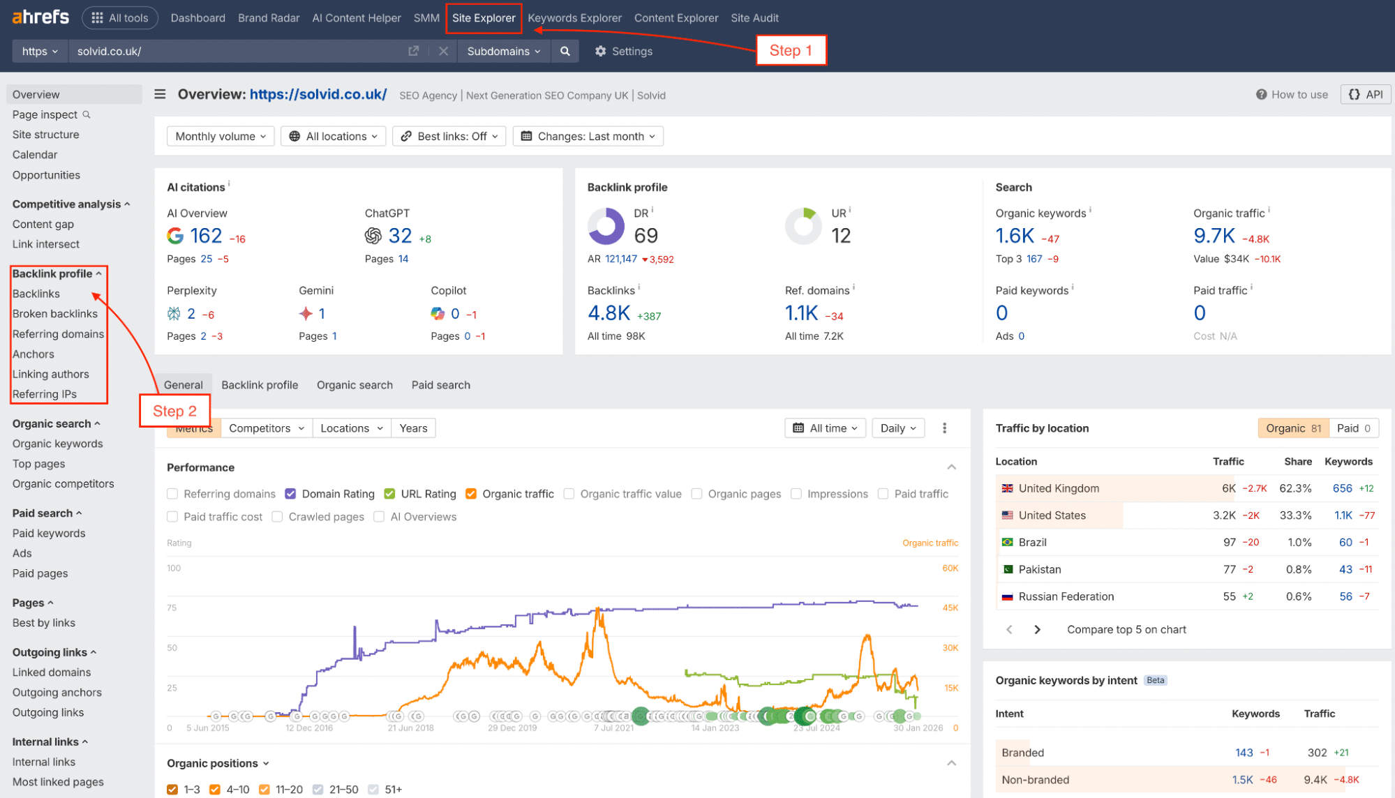Disable the Domain Rating checkbox

coord(290,493)
